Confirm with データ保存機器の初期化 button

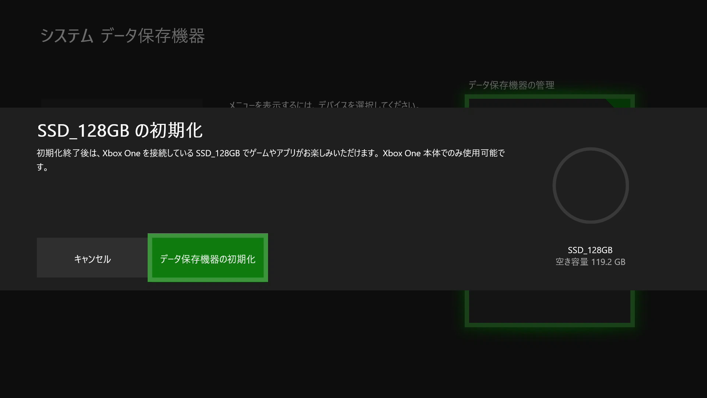(208, 258)
